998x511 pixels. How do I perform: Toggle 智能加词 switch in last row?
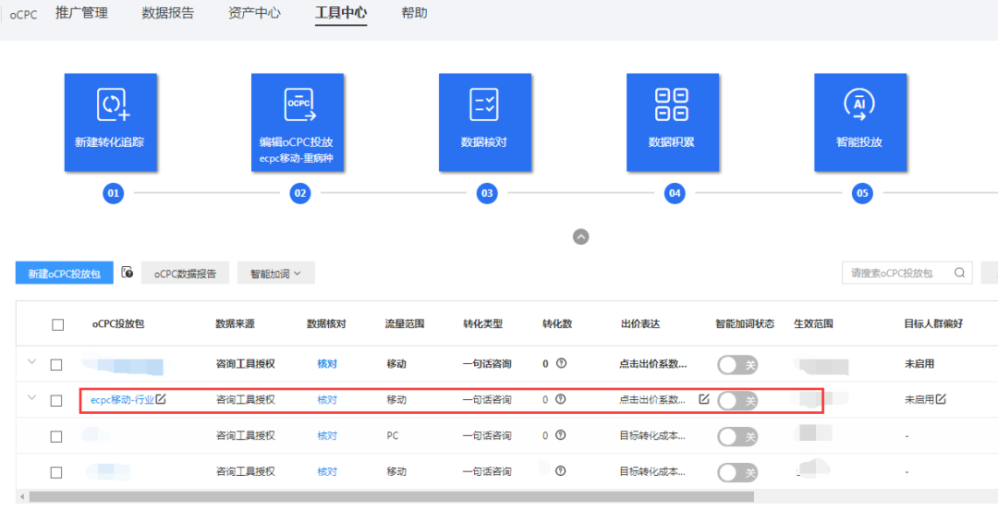(737, 473)
